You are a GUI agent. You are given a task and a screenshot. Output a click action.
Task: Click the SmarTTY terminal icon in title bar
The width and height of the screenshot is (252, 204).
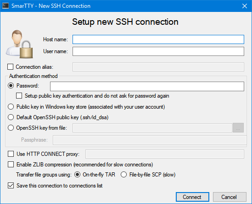point(6,6)
